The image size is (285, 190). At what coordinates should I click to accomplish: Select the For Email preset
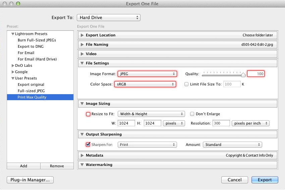pyautogui.click(x=26, y=53)
